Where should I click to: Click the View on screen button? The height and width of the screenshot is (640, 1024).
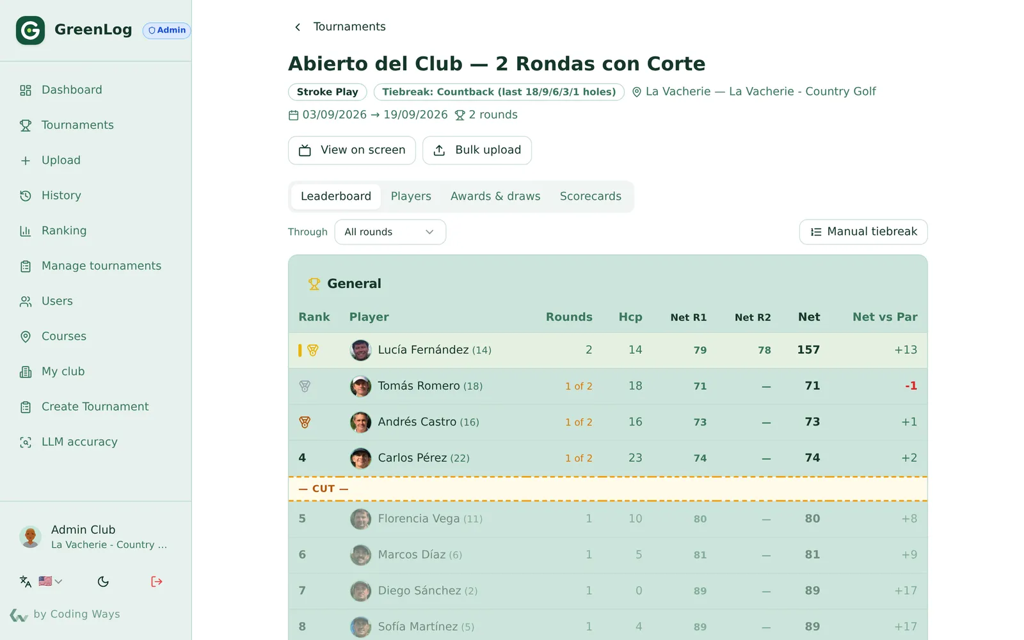pyautogui.click(x=352, y=150)
